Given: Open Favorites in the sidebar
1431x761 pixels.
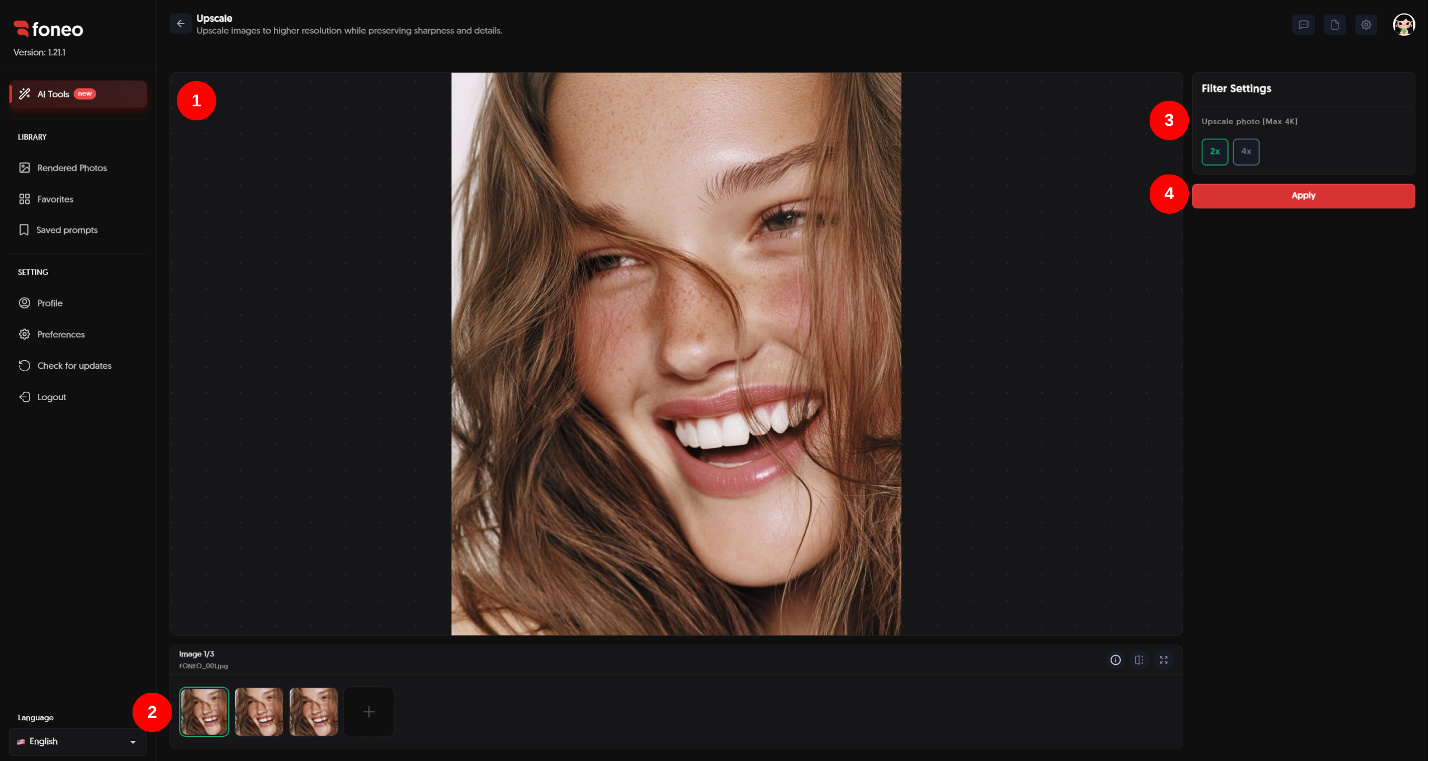Looking at the screenshot, I should 78,199.
